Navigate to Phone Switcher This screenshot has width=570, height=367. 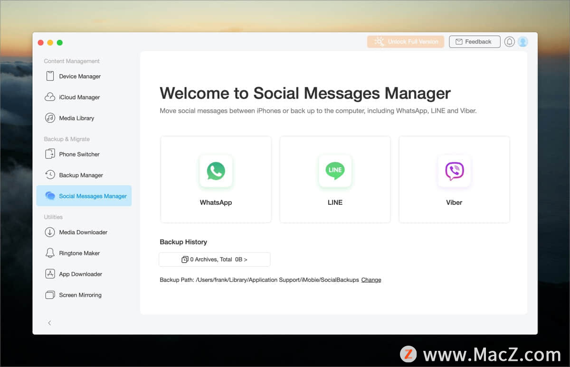(x=84, y=154)
